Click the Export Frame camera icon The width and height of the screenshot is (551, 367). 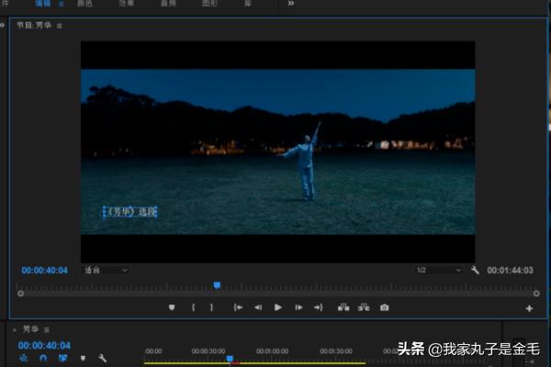[384, 308]
